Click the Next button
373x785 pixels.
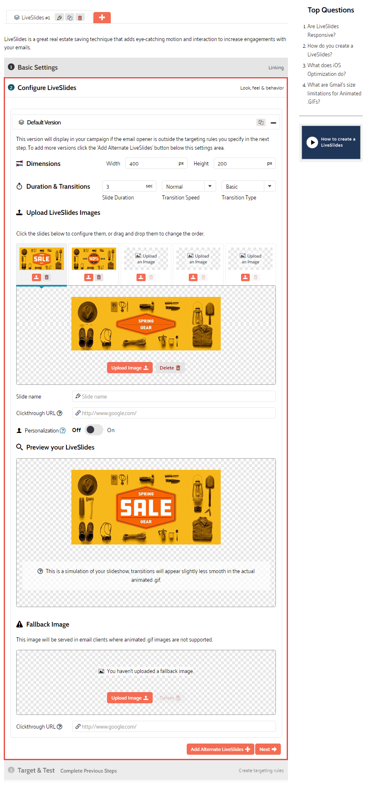(x=268, y=749)
